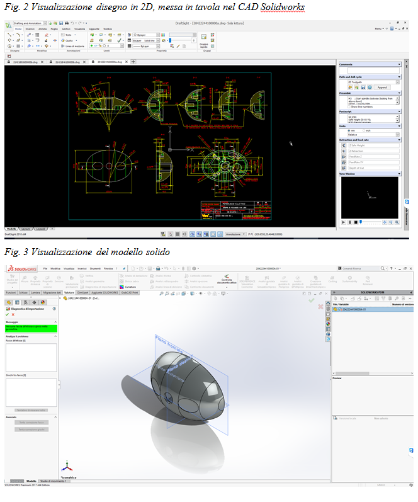Click the help question icon in Diagnostica di importazione
Screen dimensions: 418x502
click(54, 309)
